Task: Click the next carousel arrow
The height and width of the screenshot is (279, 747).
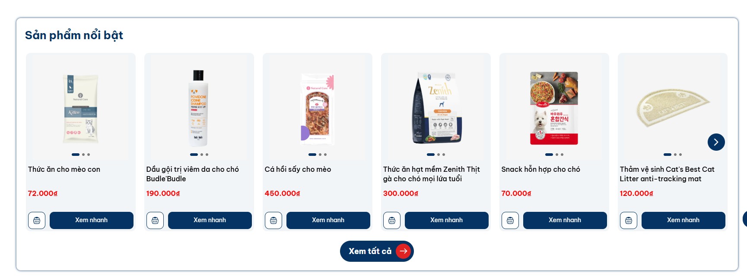Action: tap(716, 142)
